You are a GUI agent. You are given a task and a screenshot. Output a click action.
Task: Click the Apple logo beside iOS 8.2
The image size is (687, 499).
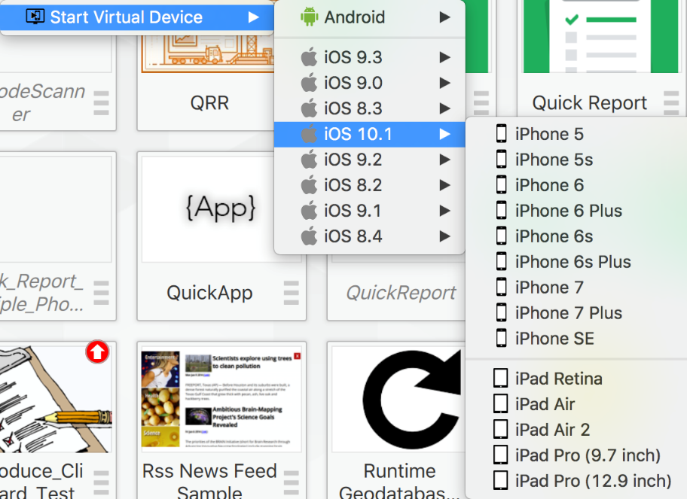point(310,184)
